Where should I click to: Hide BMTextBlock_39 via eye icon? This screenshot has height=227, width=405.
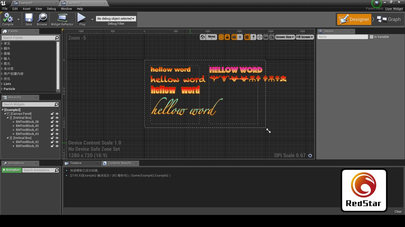57,146
